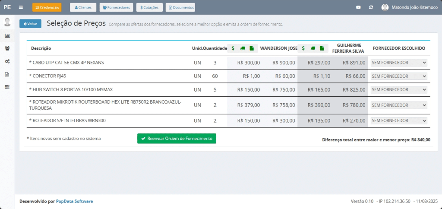Open the YouTube video icon
The image size is (442, 209).
click(358, 7)
